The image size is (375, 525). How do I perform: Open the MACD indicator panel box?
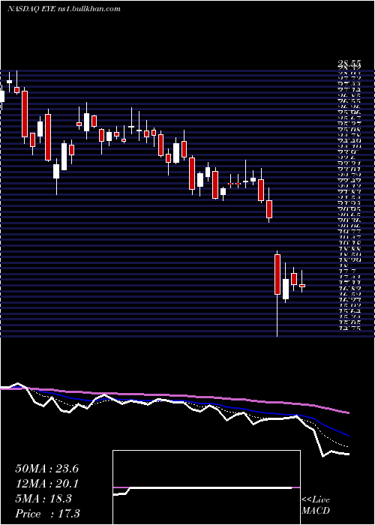206,487
